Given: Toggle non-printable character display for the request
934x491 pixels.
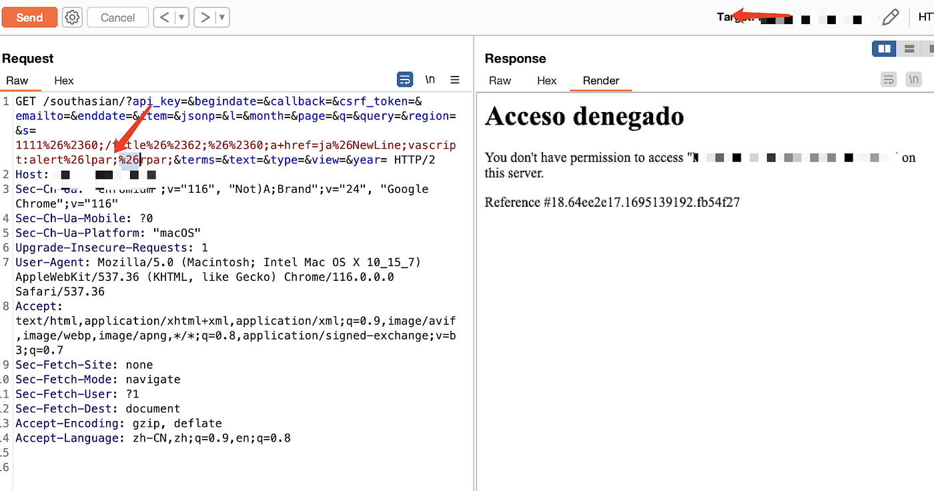Looking at the screenshot, I should (x=430, y=79).
